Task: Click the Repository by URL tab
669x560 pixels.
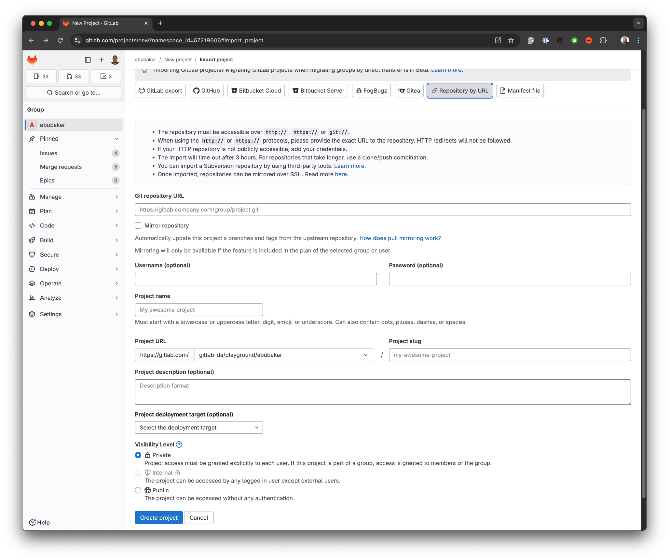Action: pos(459,91)
